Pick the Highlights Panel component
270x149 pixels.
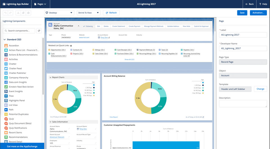(17, 101)
